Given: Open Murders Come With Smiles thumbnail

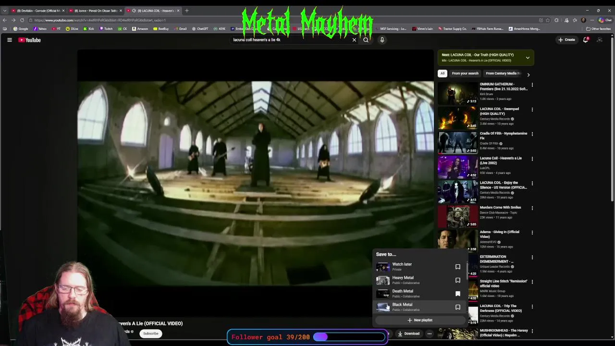Looking at the screenshot, I should (457, 216).
